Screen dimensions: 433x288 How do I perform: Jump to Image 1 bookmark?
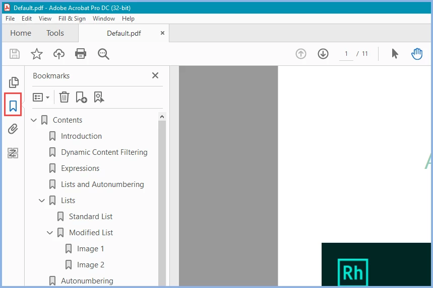(x=90, y=249)
